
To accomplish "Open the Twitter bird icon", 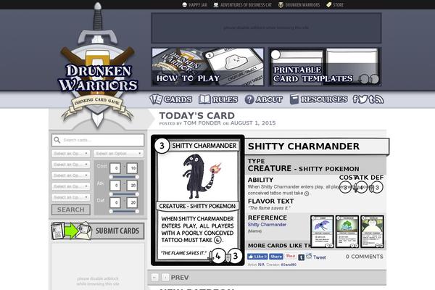I will [363, 99].
